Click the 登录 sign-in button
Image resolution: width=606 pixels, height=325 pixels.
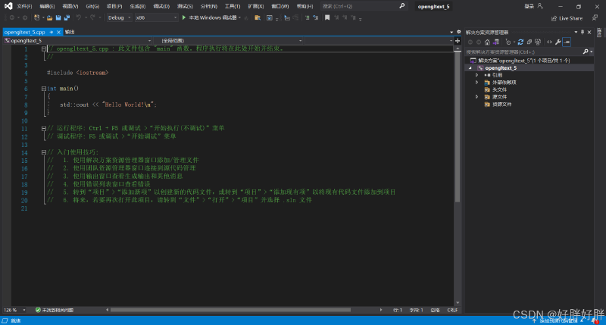pyautogui.click(x=533, y=6)
